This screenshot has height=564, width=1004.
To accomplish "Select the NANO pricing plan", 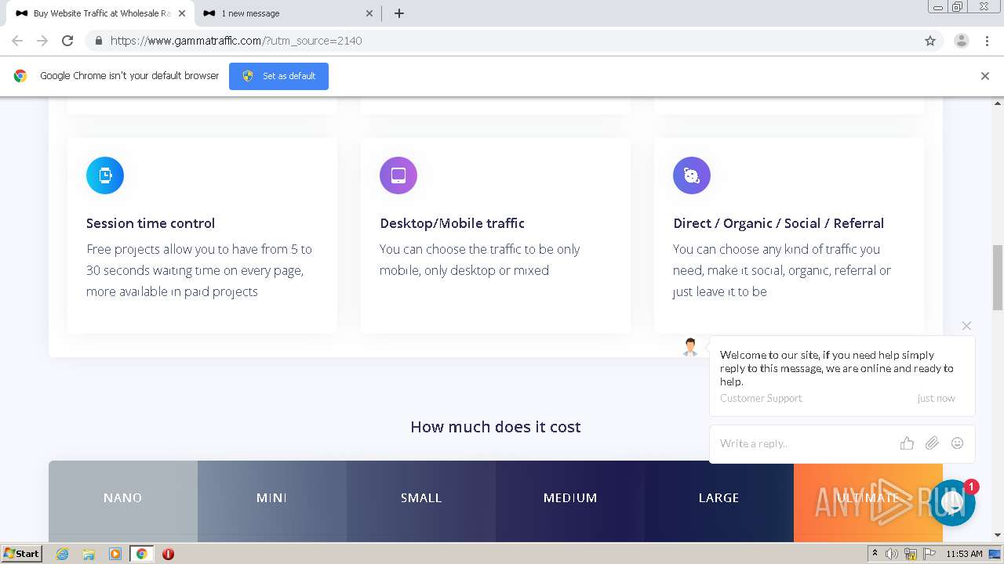I will tap(123, 498).
